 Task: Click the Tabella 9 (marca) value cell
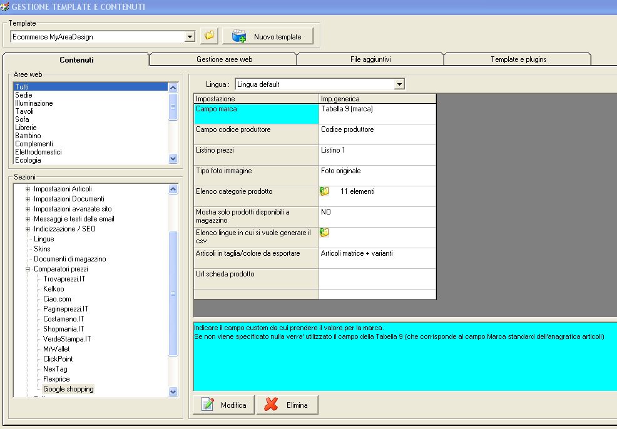coord(377,114)
